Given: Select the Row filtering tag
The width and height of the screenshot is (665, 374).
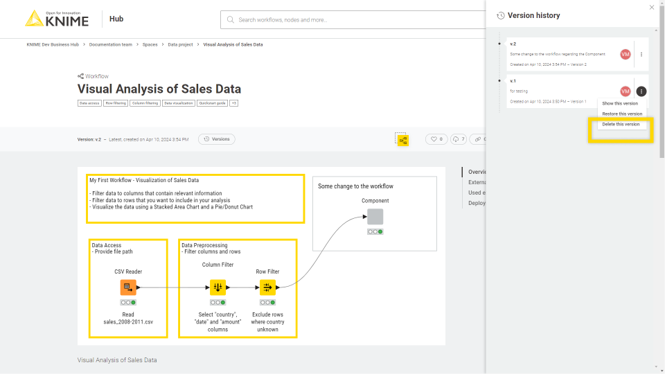Looking at the screenshot, I should (116, 103).
